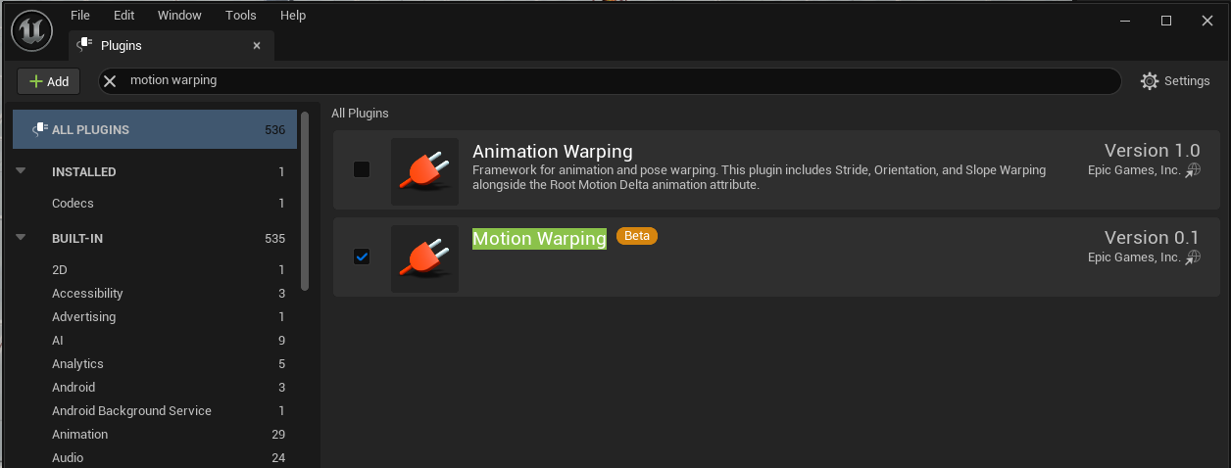Viewport: 1231px width, 468px height.
Task: Open the Motion Warping Epic Games globe link icon
Action: click(x=1192, y=257)
